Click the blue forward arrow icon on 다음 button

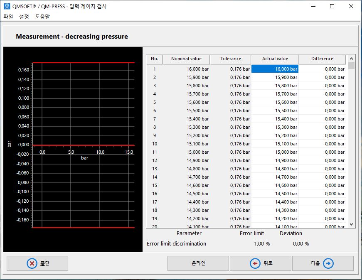pyautogui.click(x=328, y=263)
